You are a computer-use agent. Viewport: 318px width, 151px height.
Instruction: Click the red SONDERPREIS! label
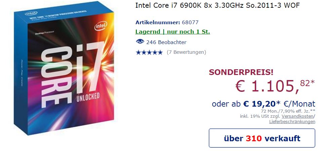[241, 72]
